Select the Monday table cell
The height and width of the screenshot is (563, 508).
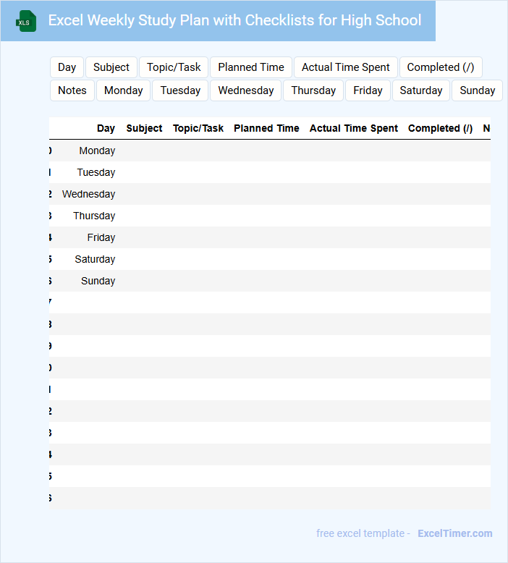(97, 151)
